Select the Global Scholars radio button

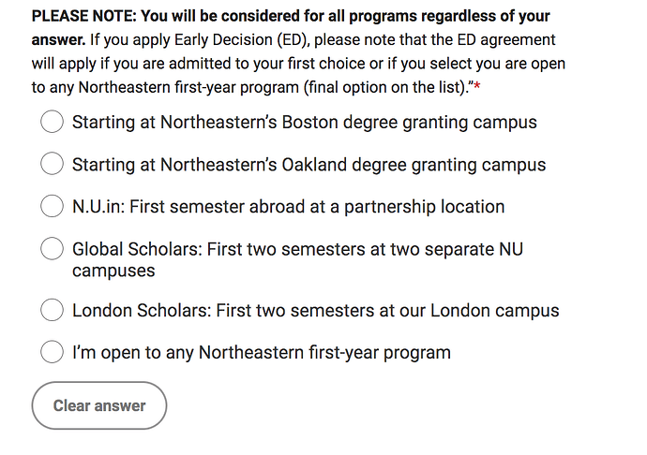click(53, 249)
